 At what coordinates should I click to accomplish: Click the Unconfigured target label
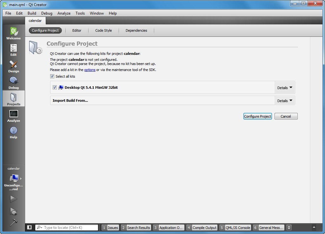click(13, 187)
